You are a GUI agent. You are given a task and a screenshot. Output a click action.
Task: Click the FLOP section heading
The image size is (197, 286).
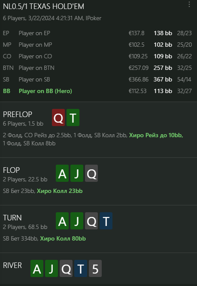pyautogui.click(x=11, y=170)
